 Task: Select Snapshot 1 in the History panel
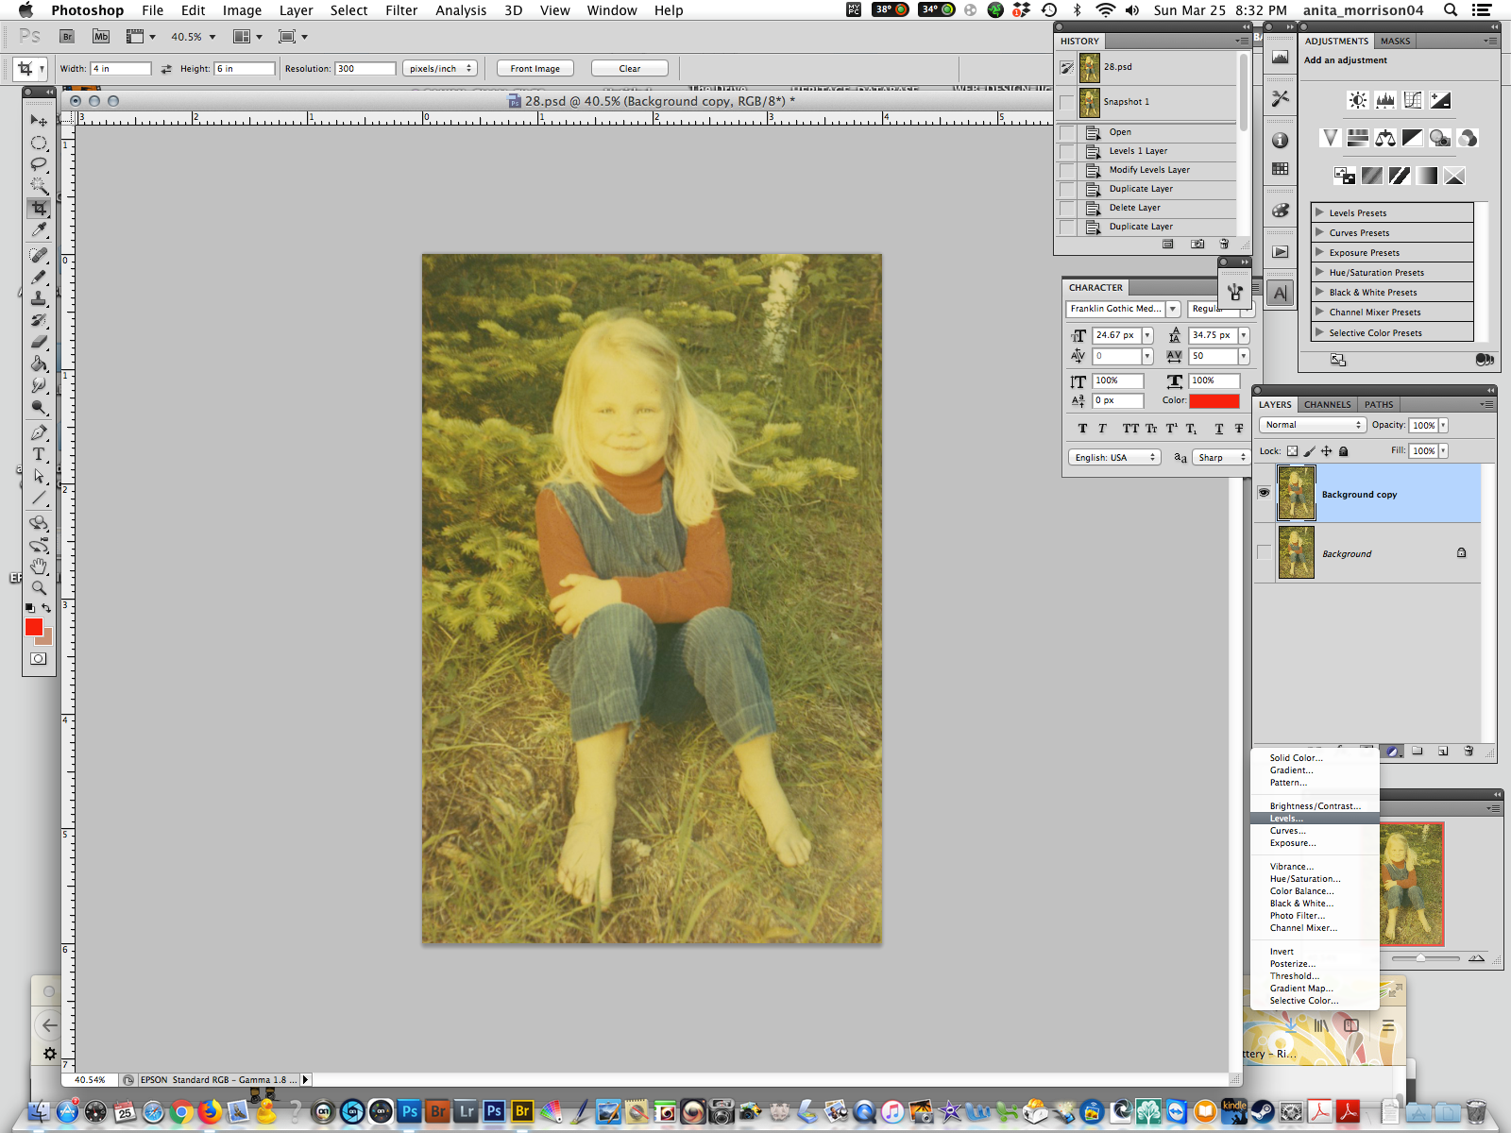(x=1125, y=101)
